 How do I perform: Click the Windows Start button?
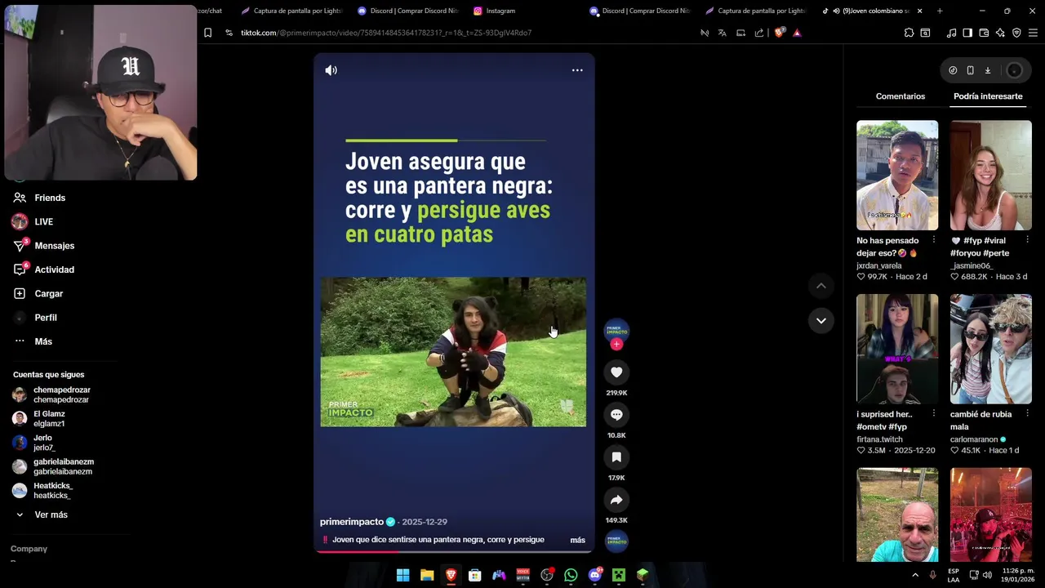click(x=402, y=575)
